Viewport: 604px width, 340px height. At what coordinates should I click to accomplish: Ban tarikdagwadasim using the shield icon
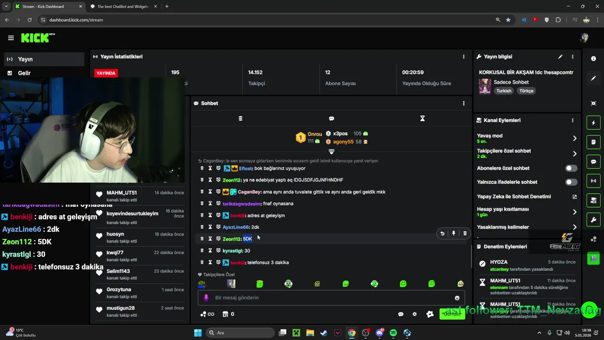point(218,204)
